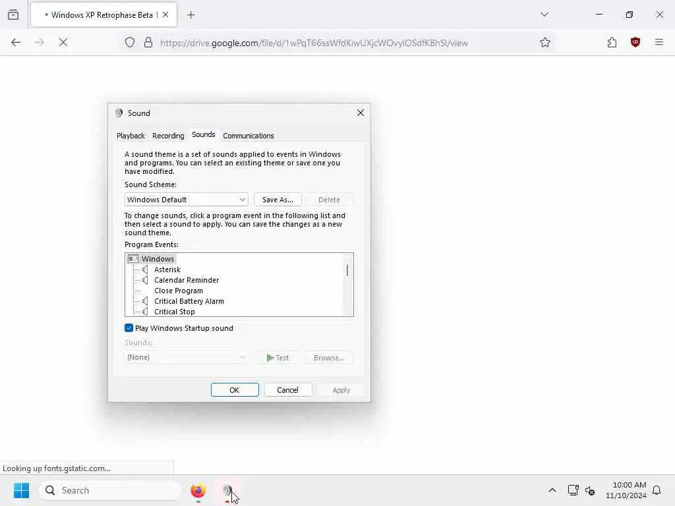Open the Firefox View icon
The height and width of the screenshot is (506, 675).
tap(13, 14)
